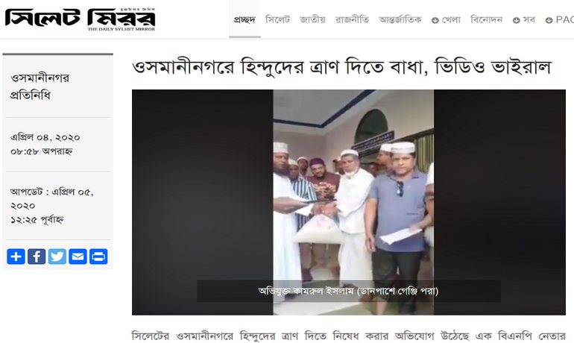This screenshot has height=343, width=574.
Task: Share the article via email icon
Action: click(x=78, y=257)
